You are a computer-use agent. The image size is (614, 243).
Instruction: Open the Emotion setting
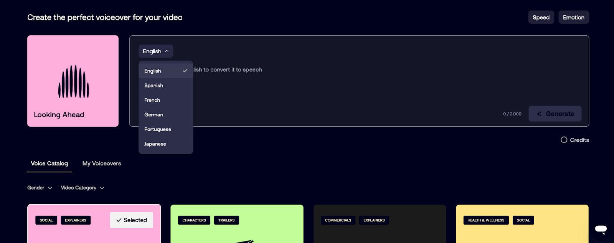pyautogui.click(x=574, y=17)
